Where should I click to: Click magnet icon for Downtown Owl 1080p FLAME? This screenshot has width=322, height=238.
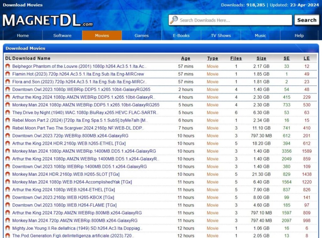point(8,205)
